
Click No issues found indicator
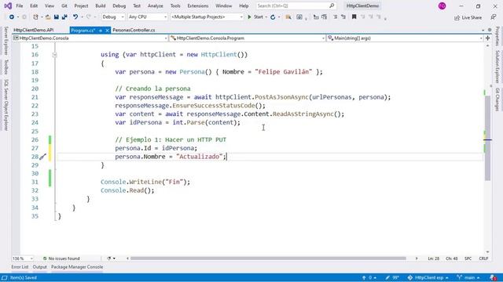pyautogui.click(x=61, y=258)
